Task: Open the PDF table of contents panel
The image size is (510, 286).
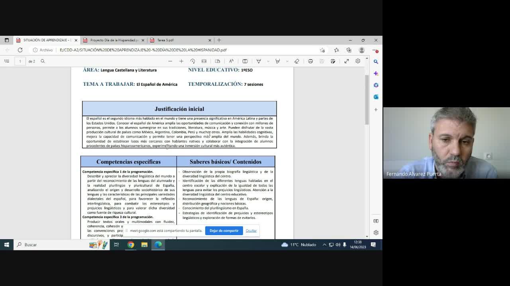Action: click(x=7, y=61)
